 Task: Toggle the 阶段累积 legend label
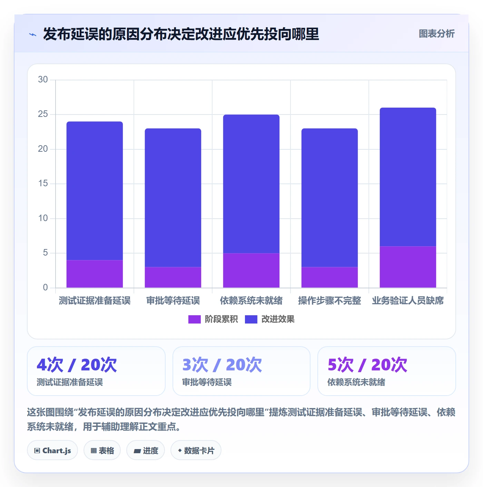221,319
